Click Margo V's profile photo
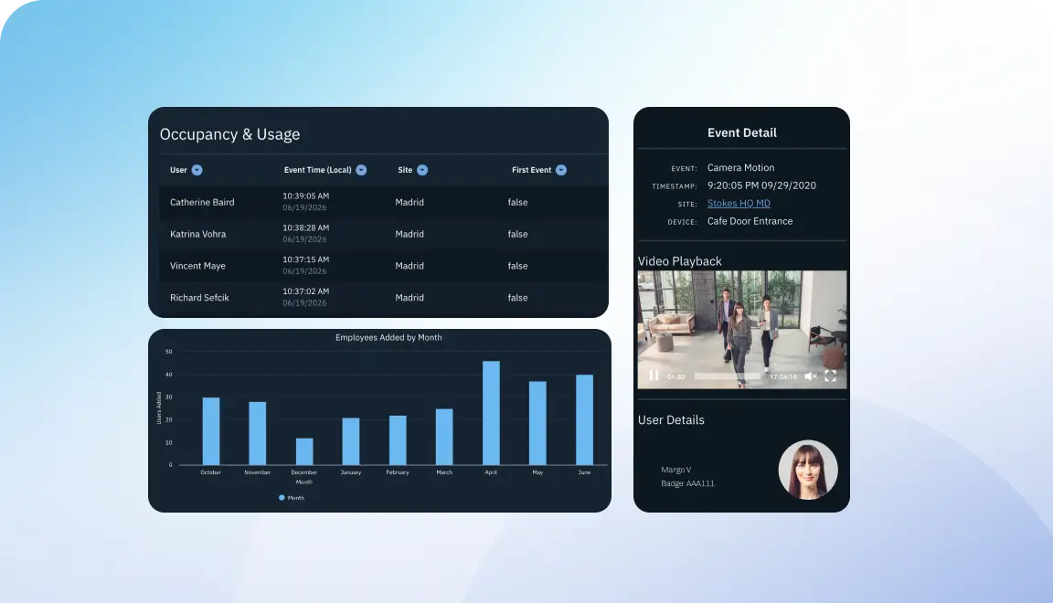Image resolution: width=1053 pixels, height=603 pixels. (808, 470)
